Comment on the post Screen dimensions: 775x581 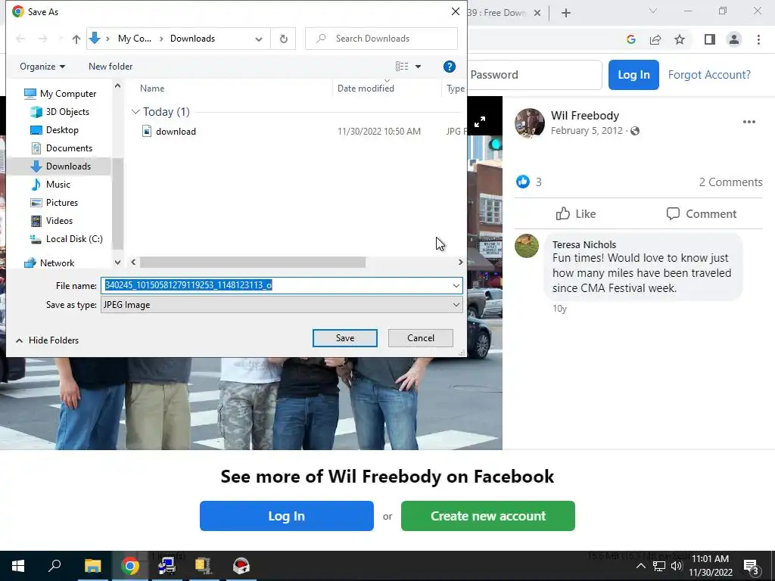(701, 214)
